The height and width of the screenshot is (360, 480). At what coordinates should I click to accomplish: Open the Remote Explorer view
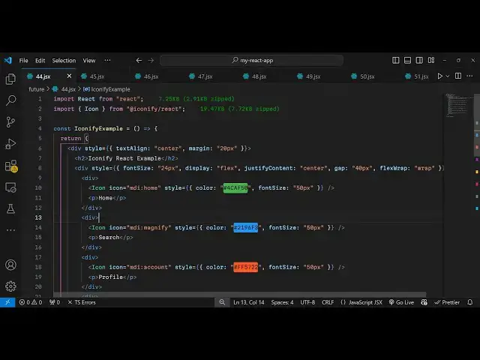point(10,187)
